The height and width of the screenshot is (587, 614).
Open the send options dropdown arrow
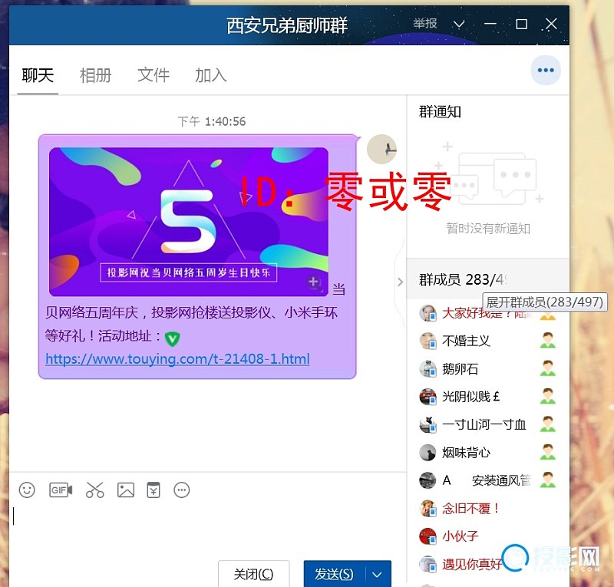pyautogui.click(x=377, y=575)
